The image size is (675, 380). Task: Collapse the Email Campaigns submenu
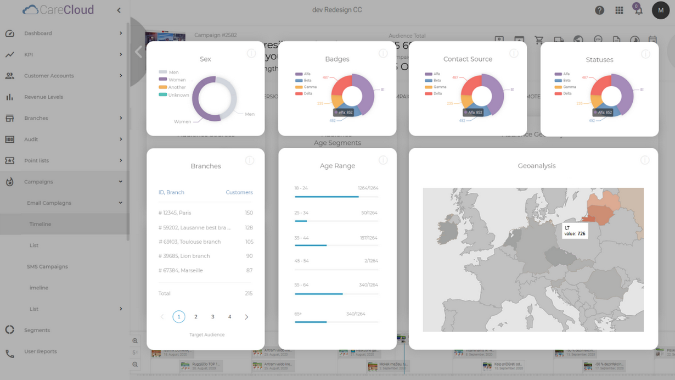pyautogui.click(x=121, y=203)
